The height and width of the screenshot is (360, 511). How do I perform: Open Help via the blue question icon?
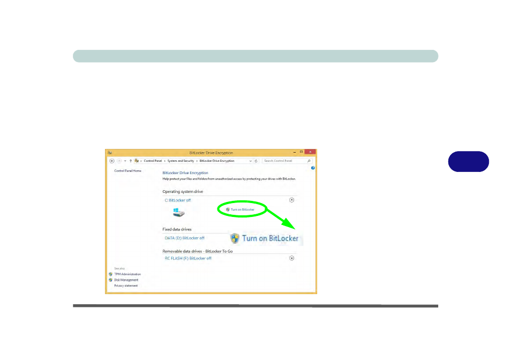(x=313, y=168)
